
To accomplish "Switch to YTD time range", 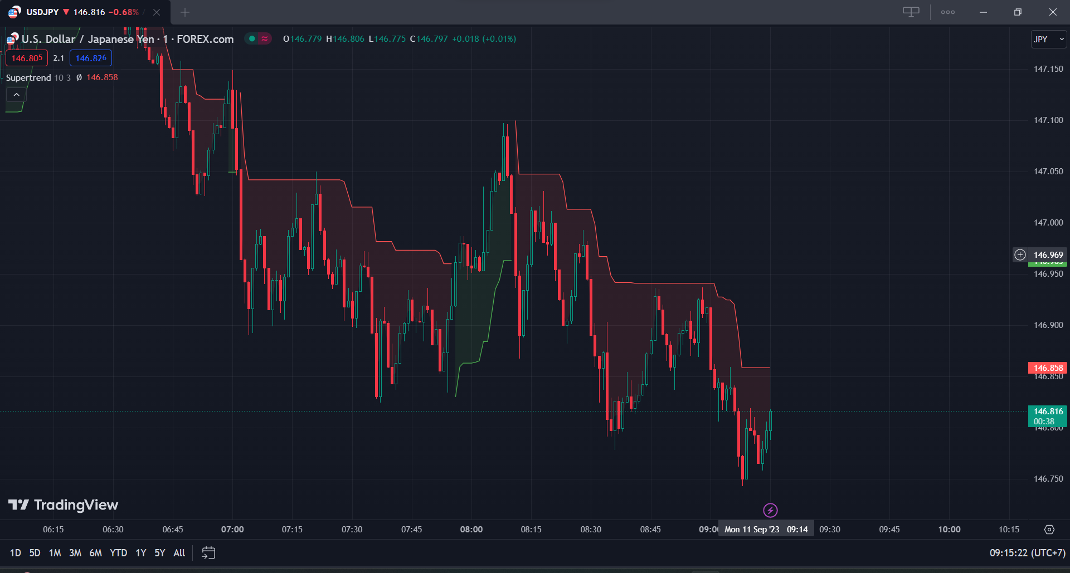I will point(118,553).
